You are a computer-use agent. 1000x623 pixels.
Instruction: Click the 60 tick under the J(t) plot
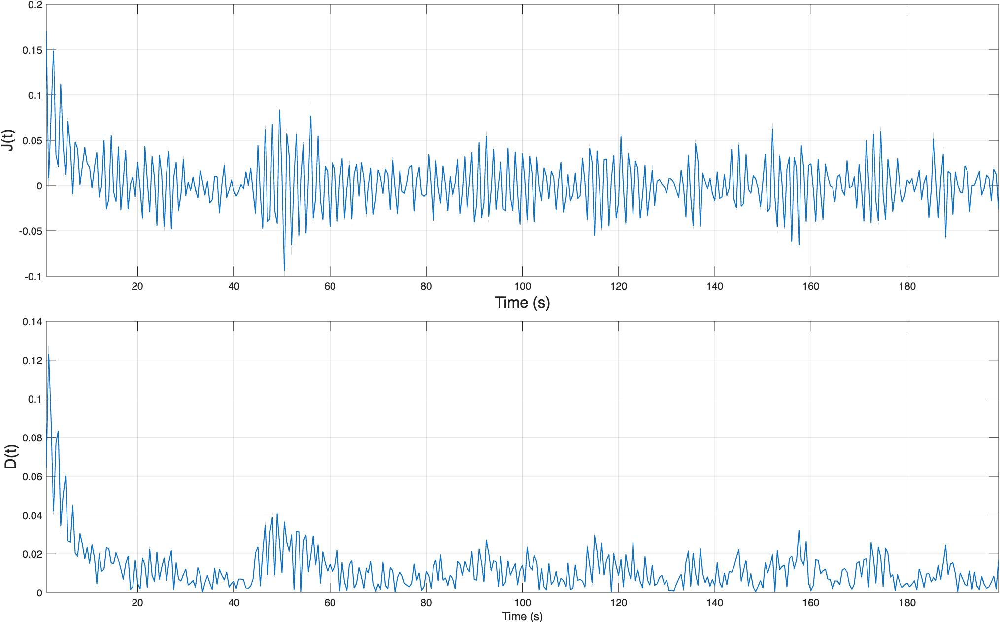[x=330, y=286]
